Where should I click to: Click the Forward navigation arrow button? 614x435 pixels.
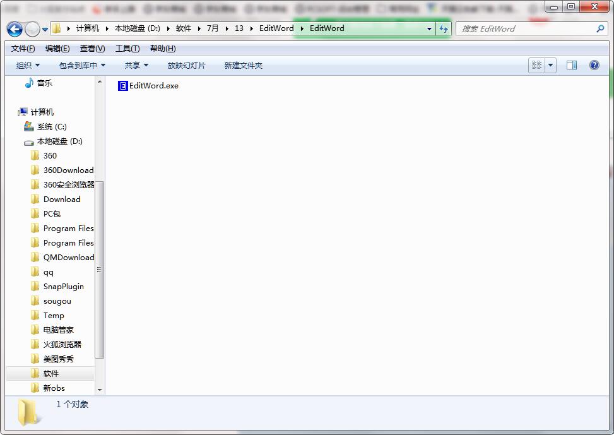coord(32,29)
